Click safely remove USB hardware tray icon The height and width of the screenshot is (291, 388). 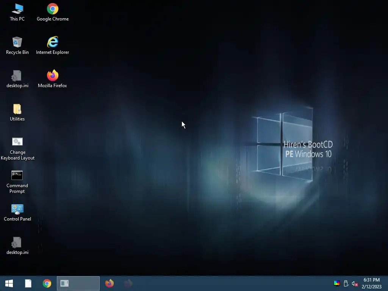click(346, 283)
